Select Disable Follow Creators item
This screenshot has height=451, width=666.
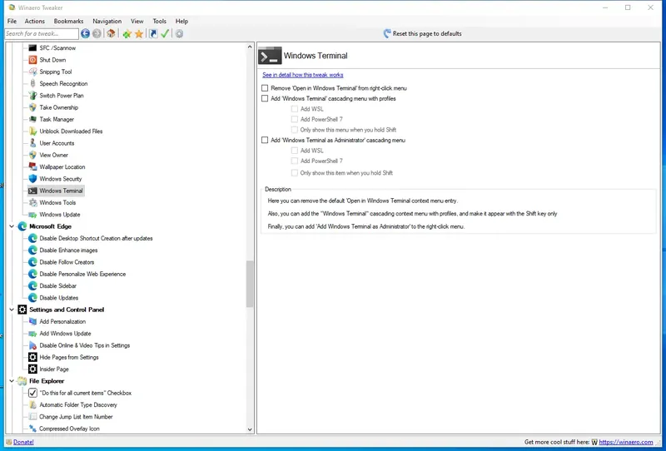[x=67, y=262]
